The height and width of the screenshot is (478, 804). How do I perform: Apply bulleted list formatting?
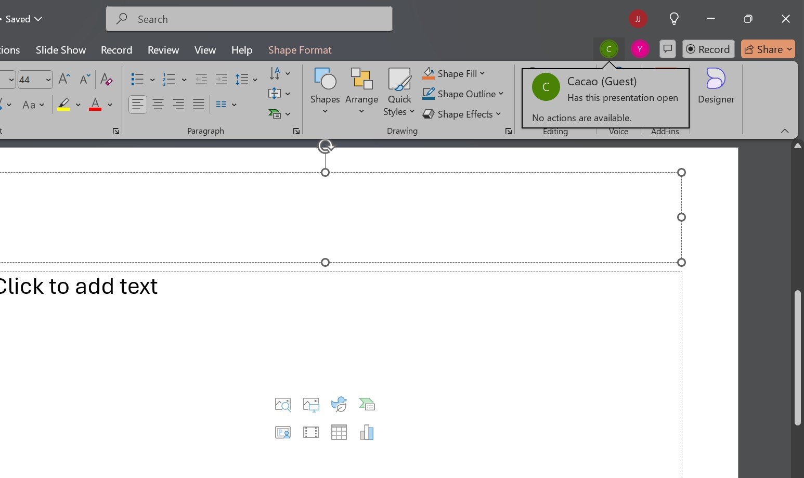click(137, 79)
